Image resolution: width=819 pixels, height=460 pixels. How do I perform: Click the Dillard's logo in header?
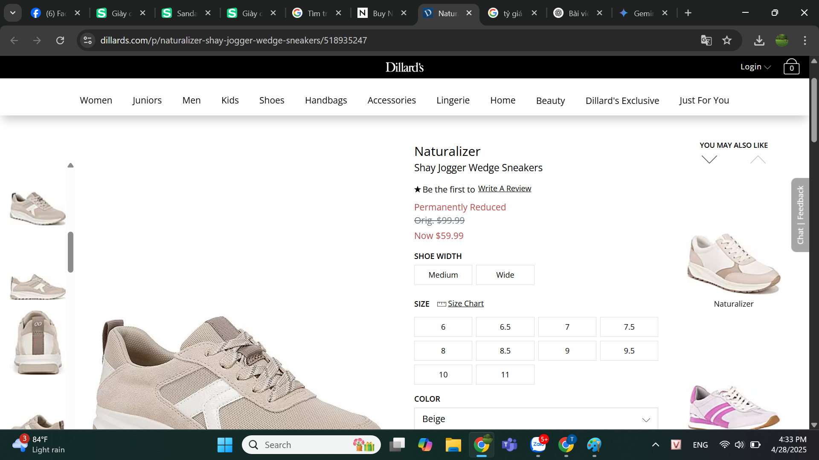click(x=404, y=67)
